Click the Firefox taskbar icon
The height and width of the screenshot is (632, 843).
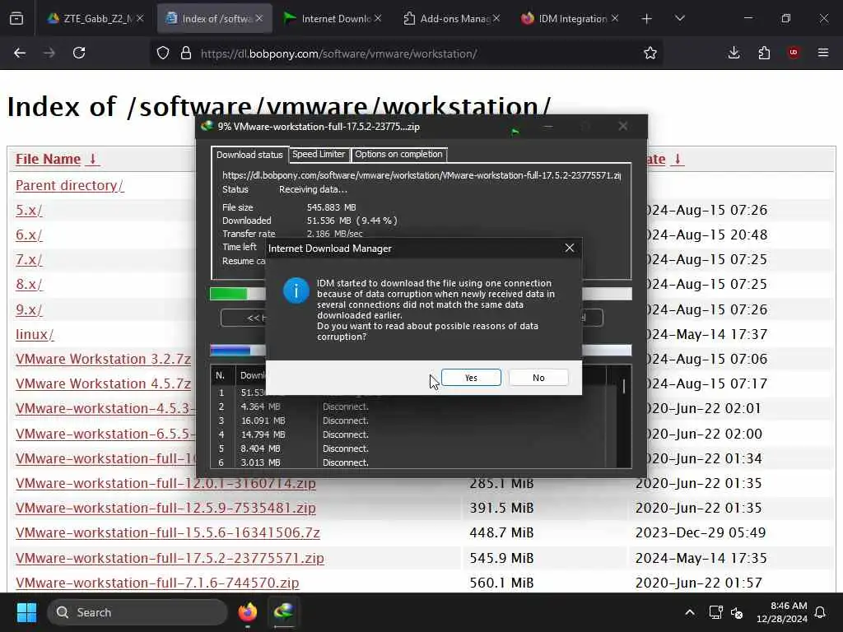point(248,612)
